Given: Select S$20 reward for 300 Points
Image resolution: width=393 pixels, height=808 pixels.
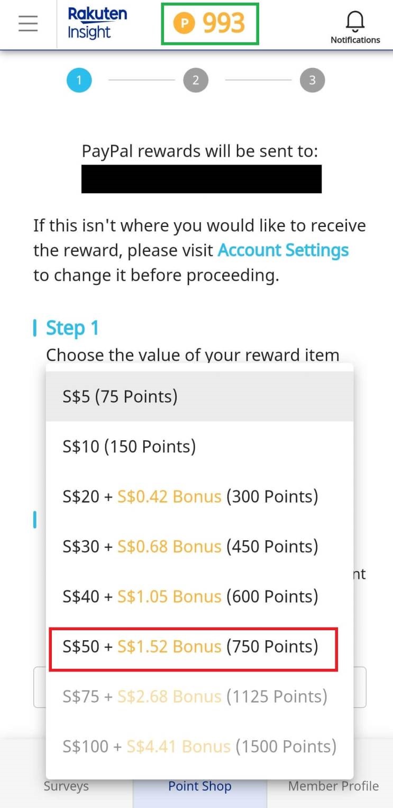Looking at the screenshot, I should pos(199,496).
